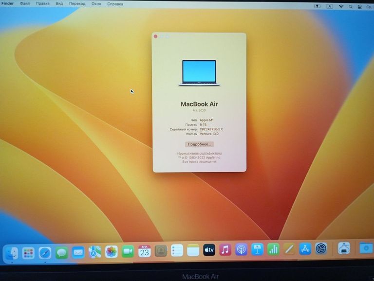Click the Подробнее… button
The height and width of the screenshot is (281, 374).
pos(199,144)
